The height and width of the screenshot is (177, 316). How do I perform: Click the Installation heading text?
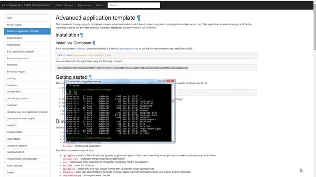67,35
